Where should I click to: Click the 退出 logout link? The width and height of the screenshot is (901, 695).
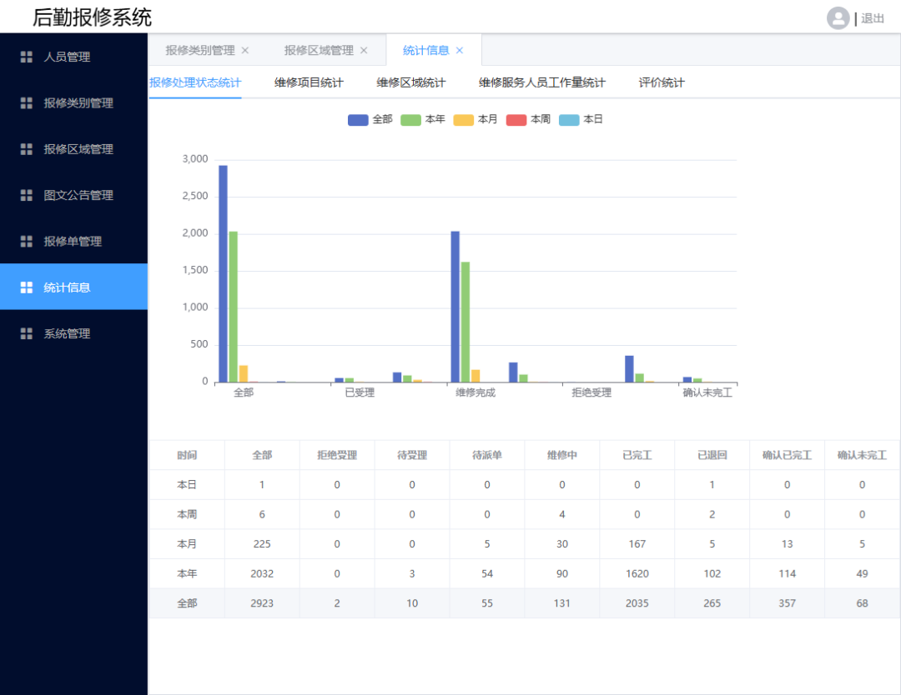pyautogui.click(x=873, y=18)
